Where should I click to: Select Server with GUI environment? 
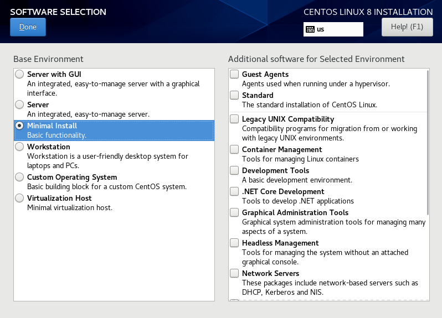pos(20,74)
